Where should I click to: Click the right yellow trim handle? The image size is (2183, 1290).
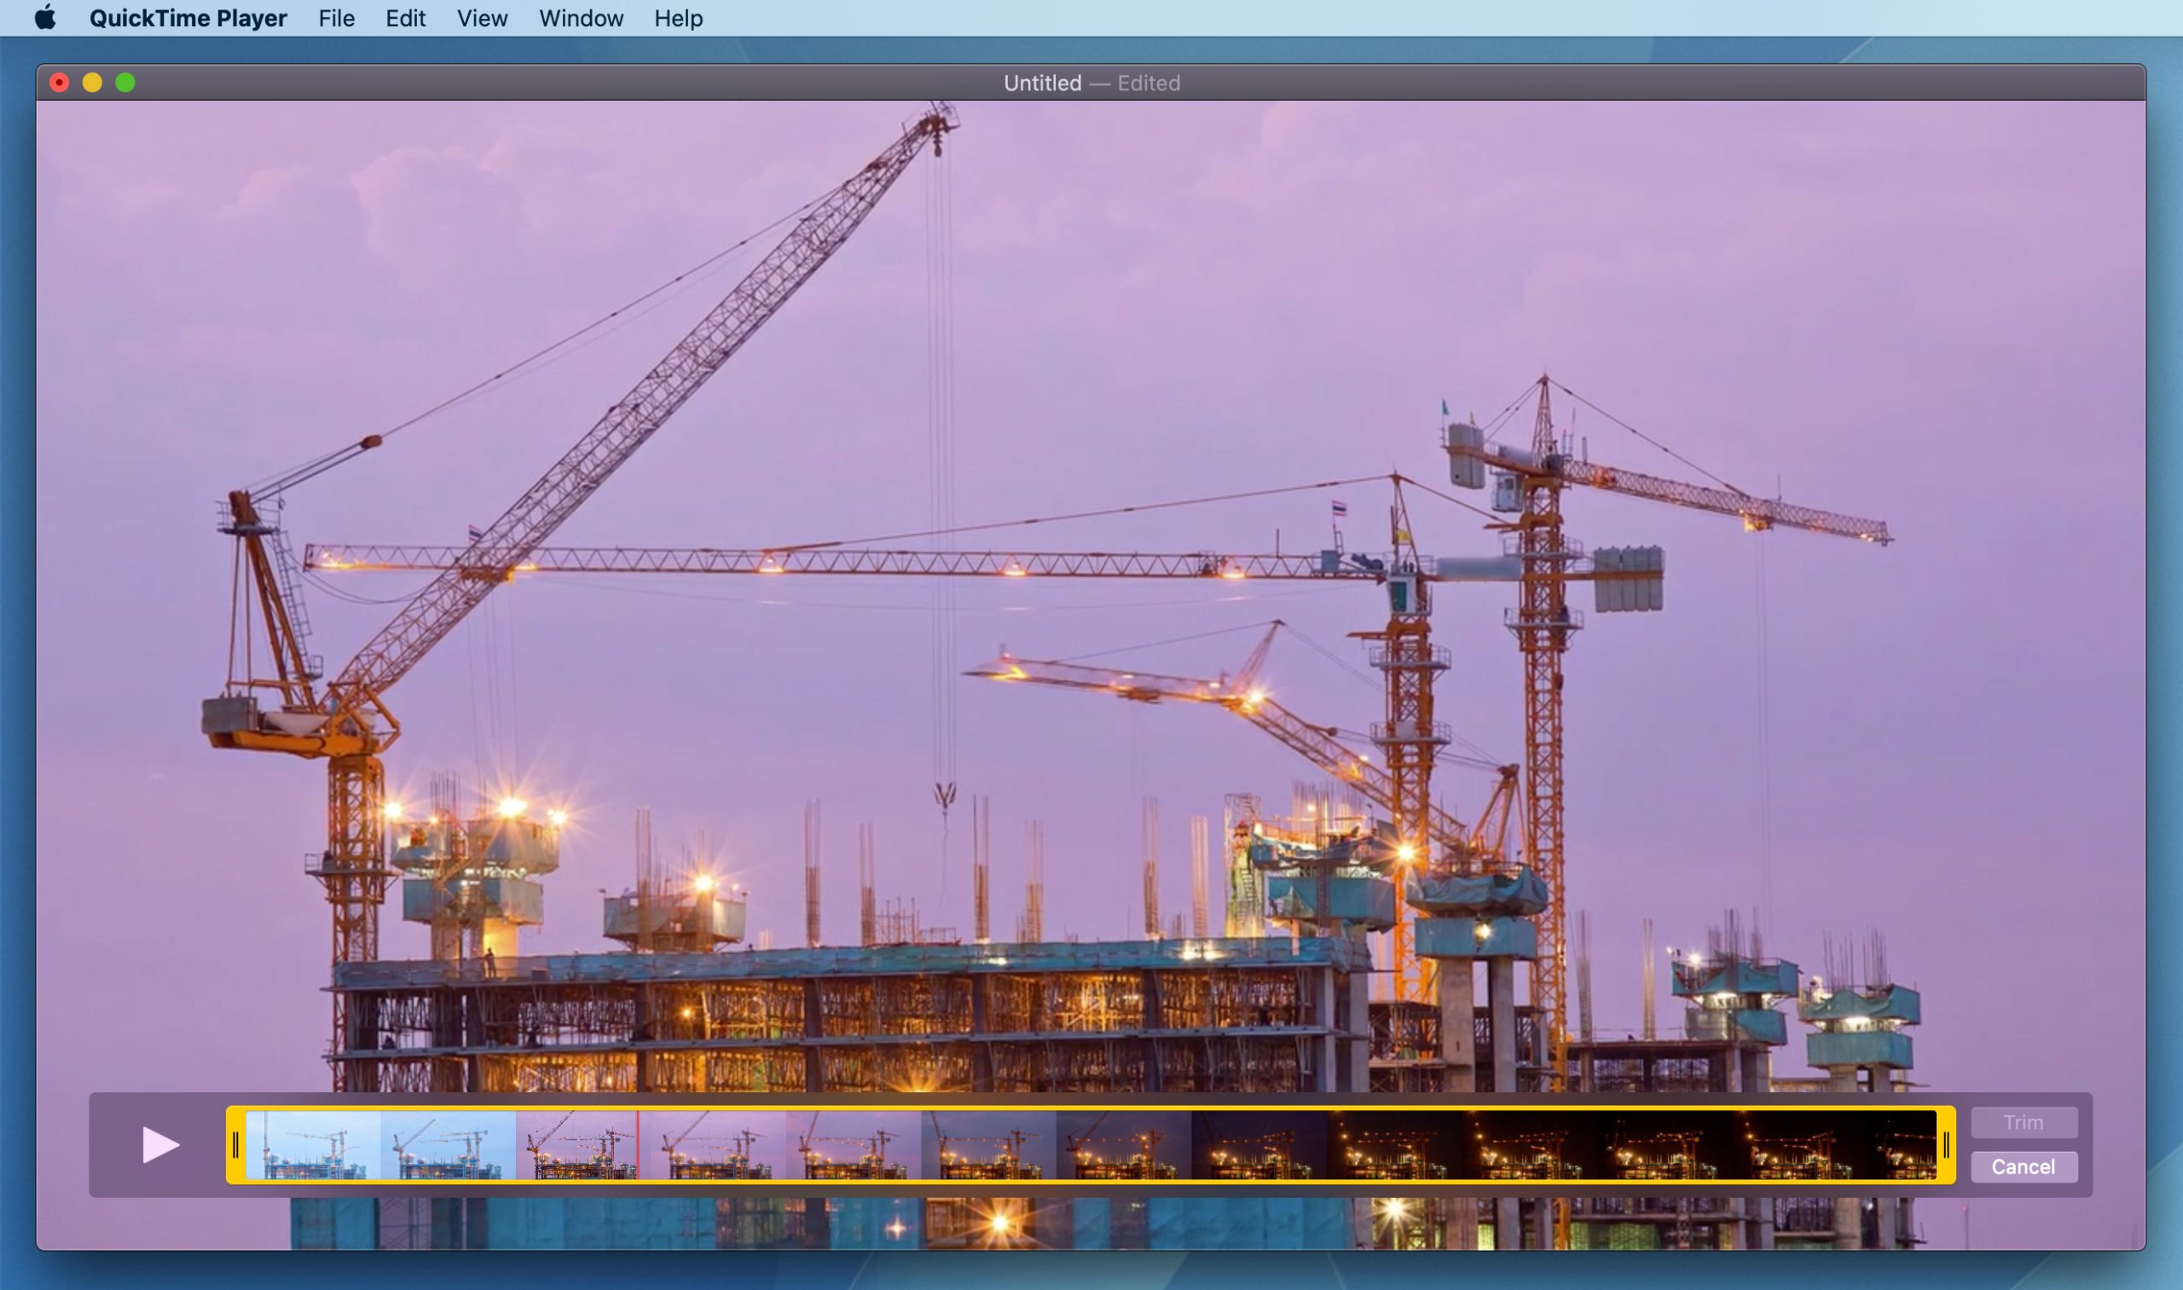1946,1145
